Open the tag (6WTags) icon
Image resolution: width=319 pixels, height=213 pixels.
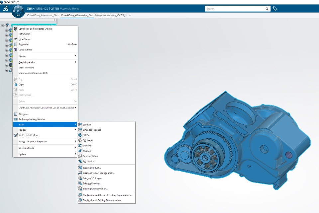pos(275,9)
